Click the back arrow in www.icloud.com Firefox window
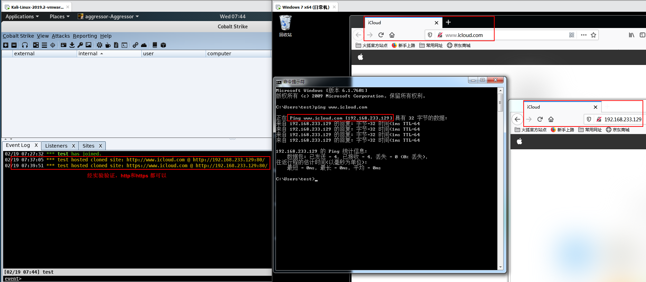This screenshot has width=646, height=282. click(358, 35)
